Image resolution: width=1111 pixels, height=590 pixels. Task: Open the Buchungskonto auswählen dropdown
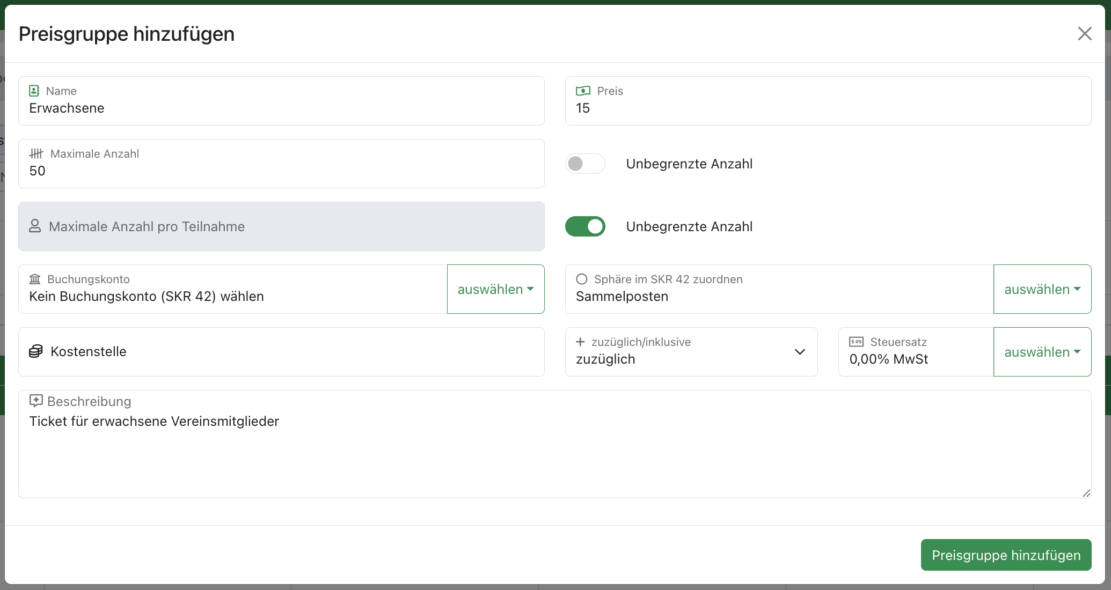point(495,289)
